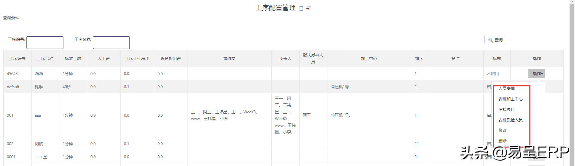Open the 操作 dropdown for process 45643
Image resolution: width=575 pixels, height=166 pixels.
tap(536, 73)
